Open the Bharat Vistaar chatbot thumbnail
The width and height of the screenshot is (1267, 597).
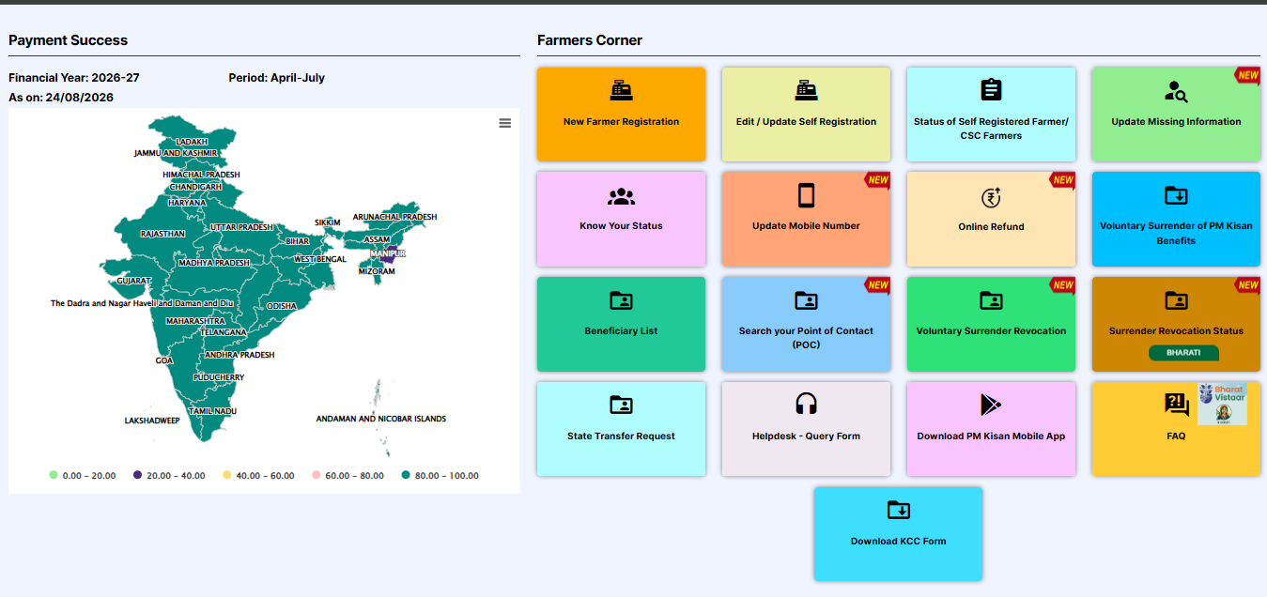(x=1223, y=404)
